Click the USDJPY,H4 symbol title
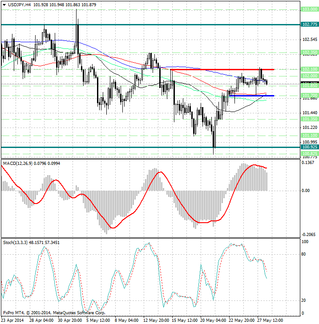319x324 pixels. click(x=19, y=5)
